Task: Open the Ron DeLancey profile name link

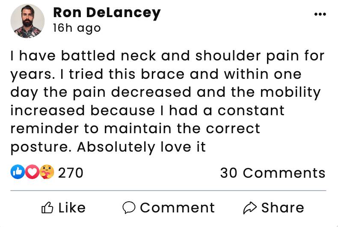Action: pos(107,13)
